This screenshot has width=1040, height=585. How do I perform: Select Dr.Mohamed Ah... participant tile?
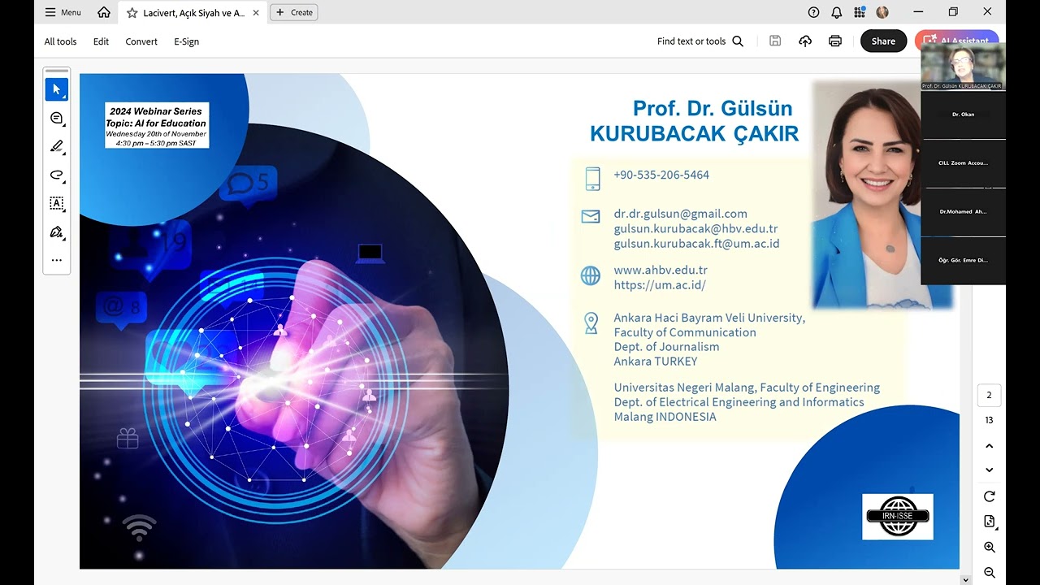pos(963,212)
